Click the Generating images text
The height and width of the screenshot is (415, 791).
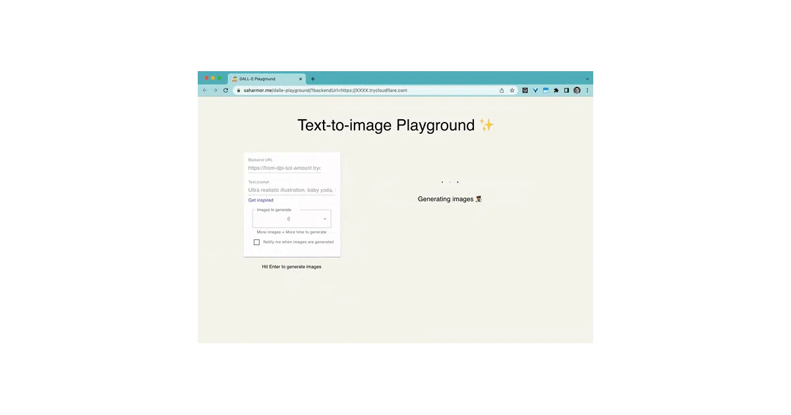(x=450, y=199)
